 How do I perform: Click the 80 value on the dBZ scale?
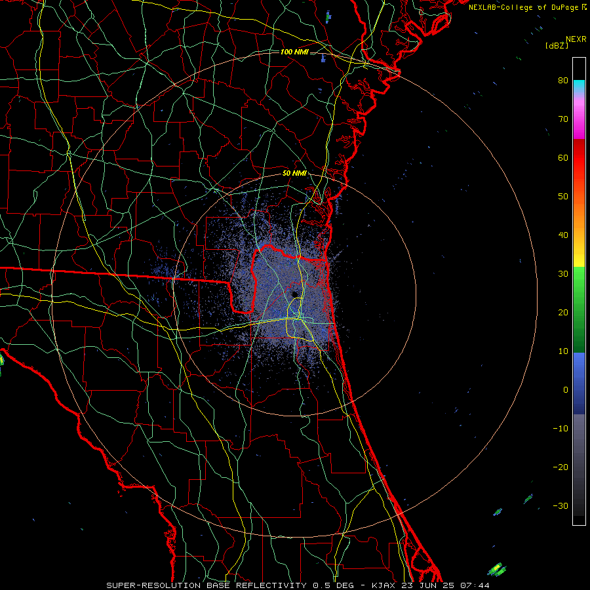point(563,81)
